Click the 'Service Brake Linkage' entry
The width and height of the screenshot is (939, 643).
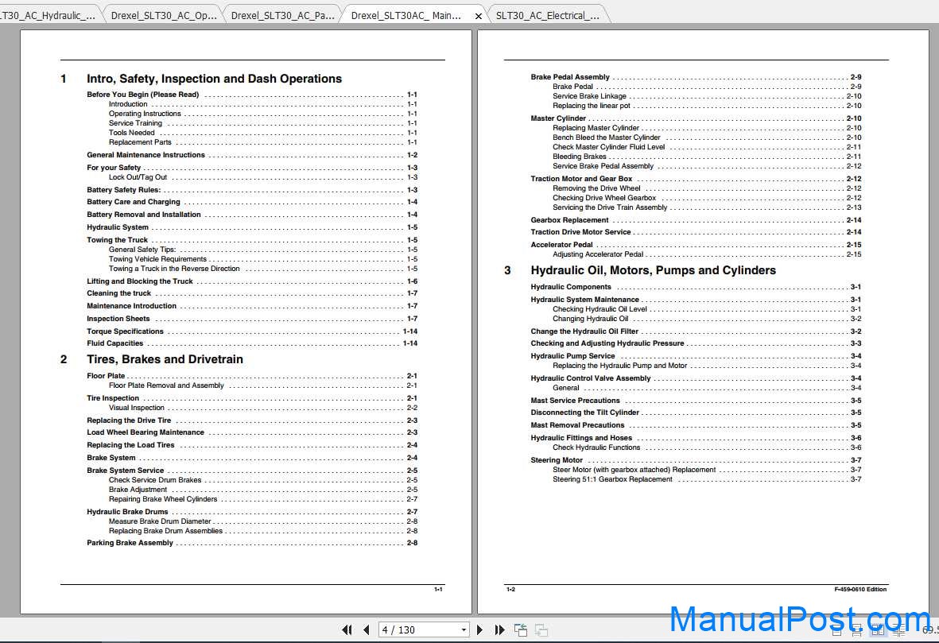(x=708, y=96)
